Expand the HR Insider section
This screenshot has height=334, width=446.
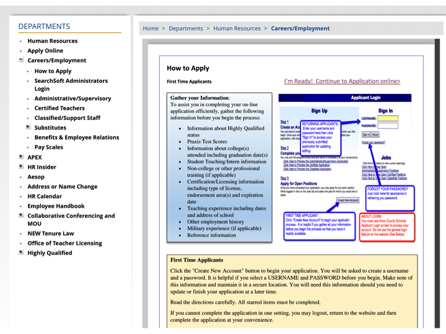tap(21, 166)
